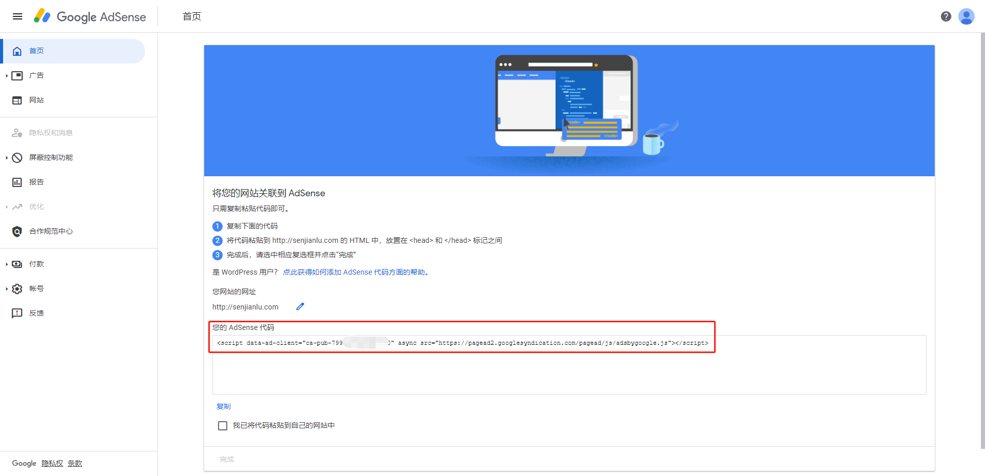Image resolution: width=985 pixels, height=476 pixels.
Task: Click the page vertical scrollbar
Action: click(982, 241)
